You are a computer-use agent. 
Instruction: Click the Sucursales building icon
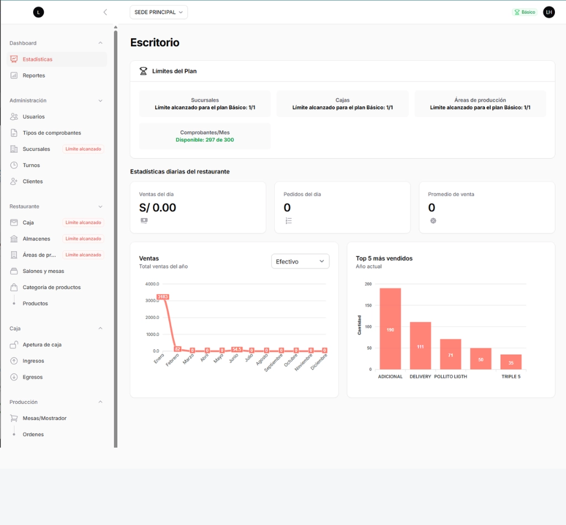tap(14, 149)
